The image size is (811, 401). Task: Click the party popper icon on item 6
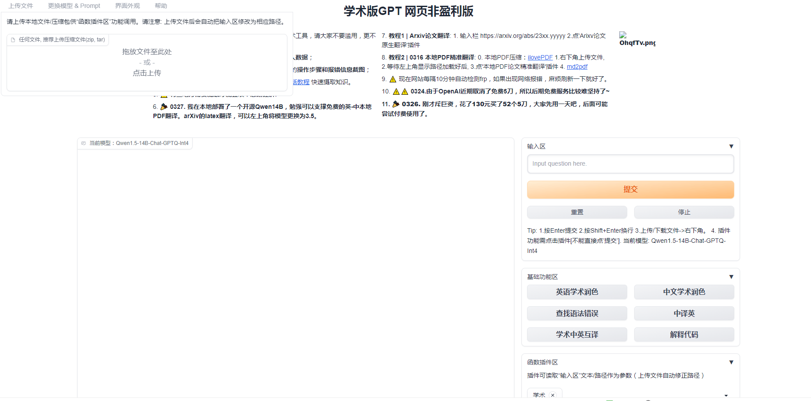(164, 107)
